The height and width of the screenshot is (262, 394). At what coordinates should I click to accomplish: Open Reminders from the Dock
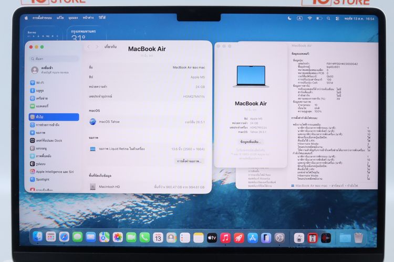pyautogui.click(x=185, y=238)
